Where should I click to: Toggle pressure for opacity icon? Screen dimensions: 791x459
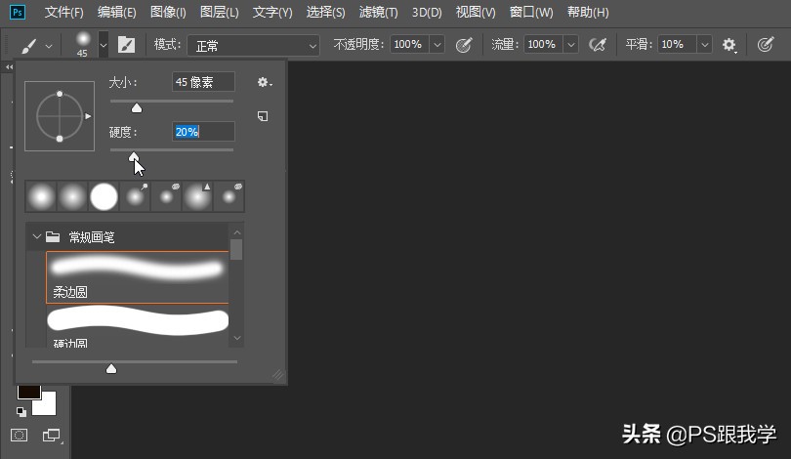tap(465, 45)
